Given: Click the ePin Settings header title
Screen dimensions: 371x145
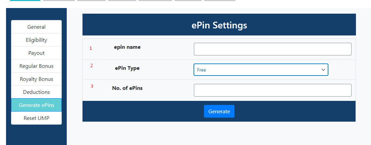Looking at the screenshot, I should pos(219,25).
